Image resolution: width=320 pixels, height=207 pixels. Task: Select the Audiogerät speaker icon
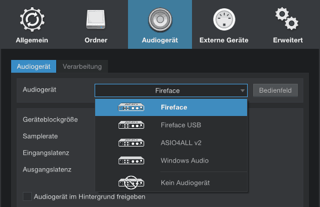point(160,20)
